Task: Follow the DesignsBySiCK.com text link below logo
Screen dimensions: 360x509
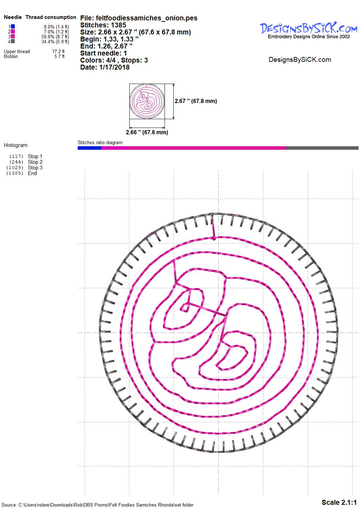Action: point(300,60)
